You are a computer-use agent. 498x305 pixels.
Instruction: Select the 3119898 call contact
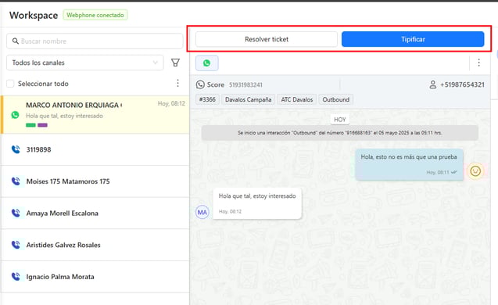pyautogui.click(x=95, y=149)
